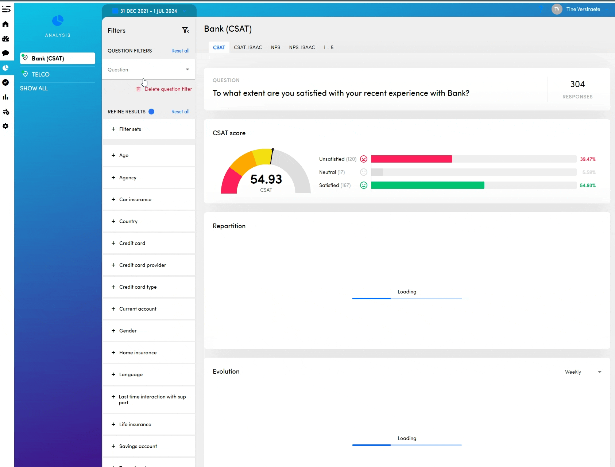
Task: Click the Satisfied green smiley face icon
Action: 363,185
